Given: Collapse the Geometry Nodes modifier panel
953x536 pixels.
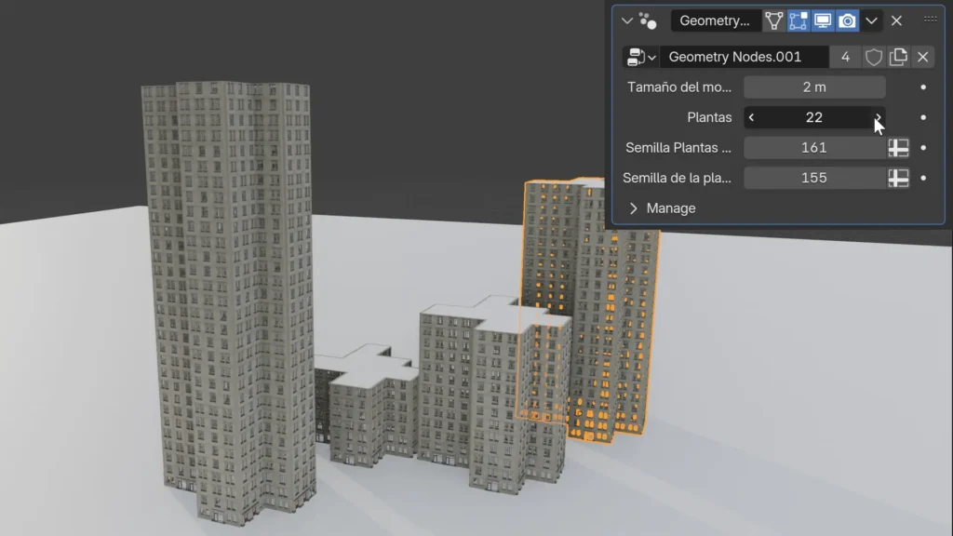Looking at the screenshot, I should tap(627, 20).
